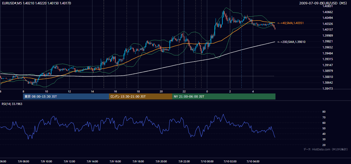Click the bottom date label 7/10 00:00
351x164 pixels.
click(207, 161)
